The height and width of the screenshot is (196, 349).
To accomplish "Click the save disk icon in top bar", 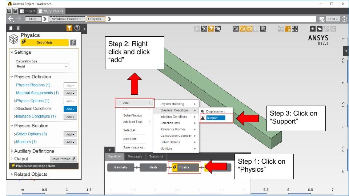I will click(15, 11).
